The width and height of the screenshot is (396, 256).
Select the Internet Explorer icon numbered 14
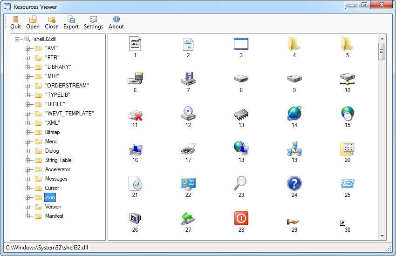(294, 113)
